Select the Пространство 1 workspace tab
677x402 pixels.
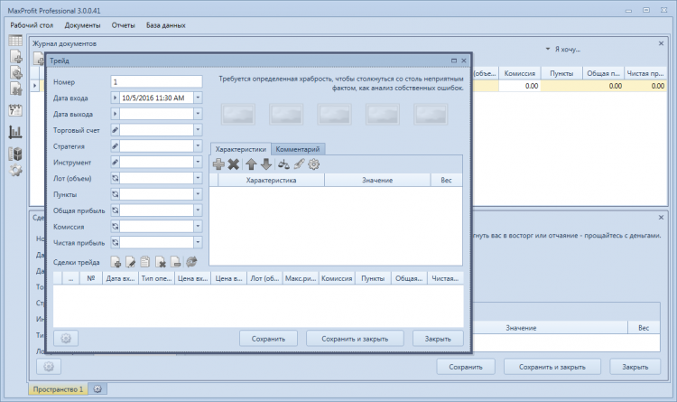pyautogui.click(x=58, y=389)
